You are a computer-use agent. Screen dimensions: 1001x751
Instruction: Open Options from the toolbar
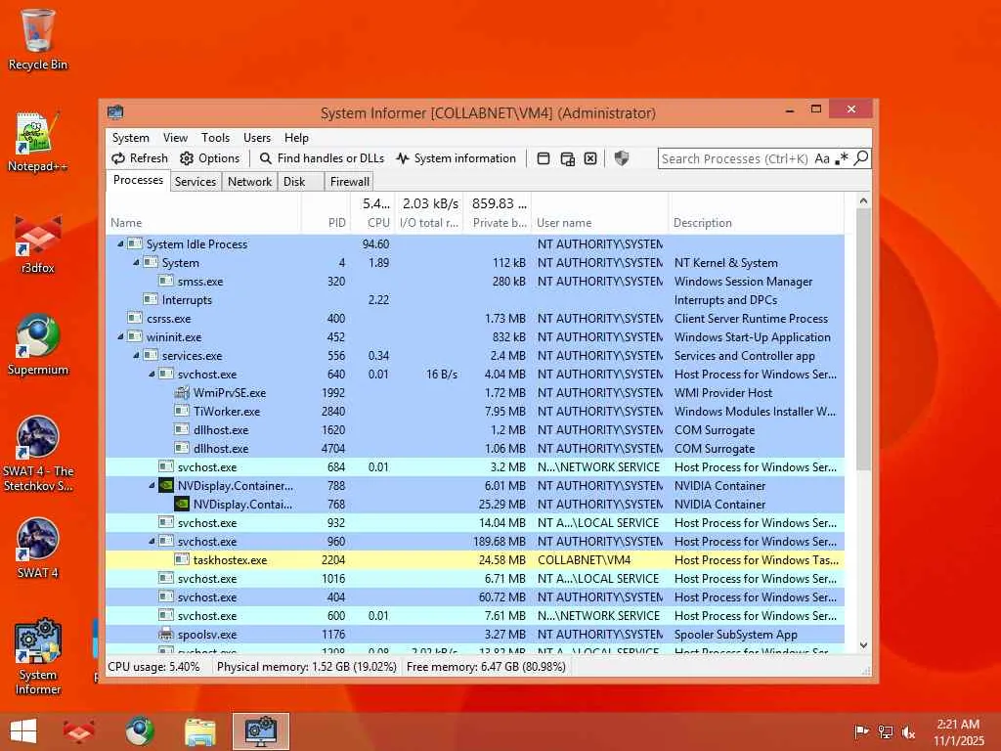click(210, 158)
